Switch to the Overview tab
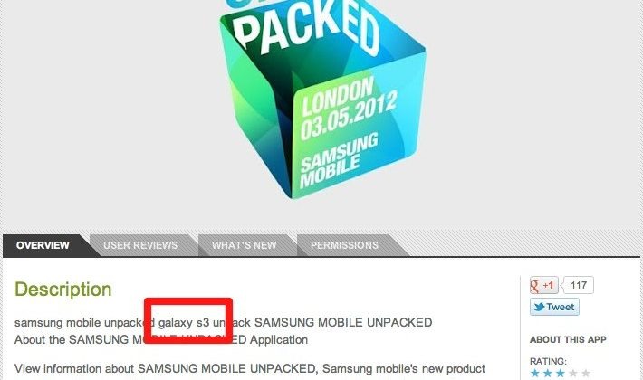Screen dimensions: 643x380 coord(43,246)
